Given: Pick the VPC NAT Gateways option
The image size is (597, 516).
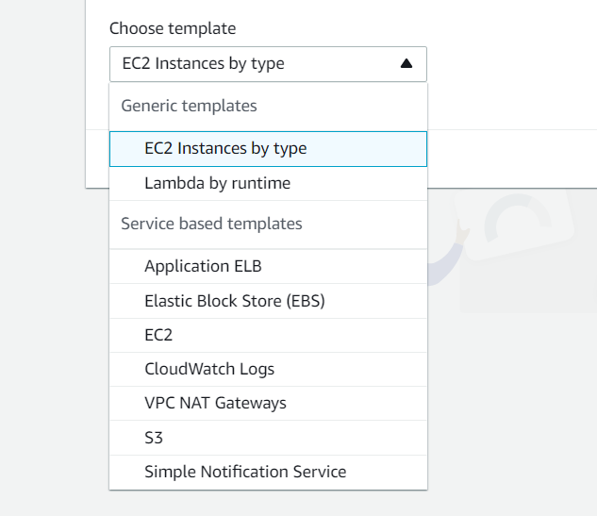Looking at the screenshot, I should pyautogui.click(x=215, y=403).
